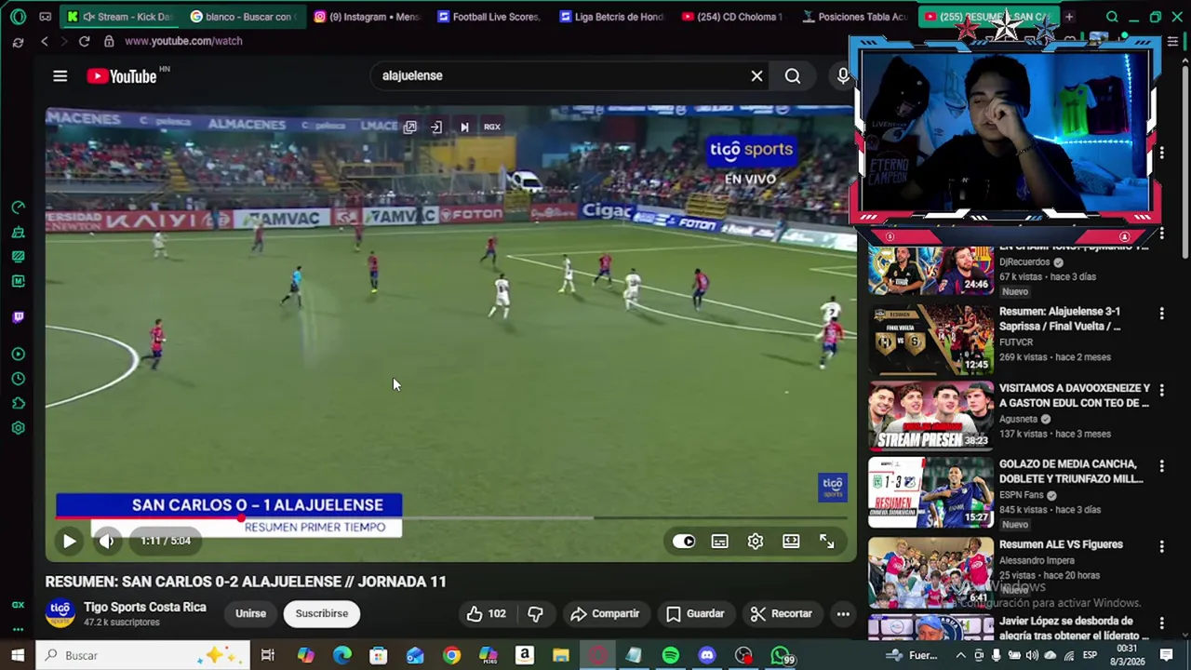Viewport: 1191px width, 670px height.
Task: Reload the current page
Action: 84,41
